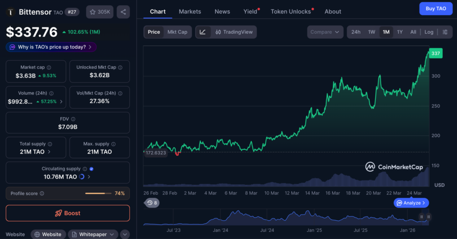Click the share icon next to watchlist
The width and height of the screenshot is (457, 239).
pos(123,12)
